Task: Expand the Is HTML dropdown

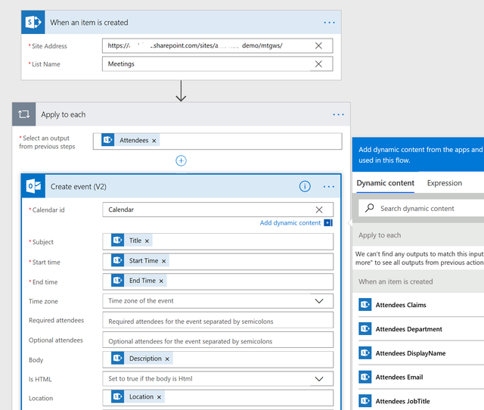Action: pyautogui.click(x=319, y=379)
